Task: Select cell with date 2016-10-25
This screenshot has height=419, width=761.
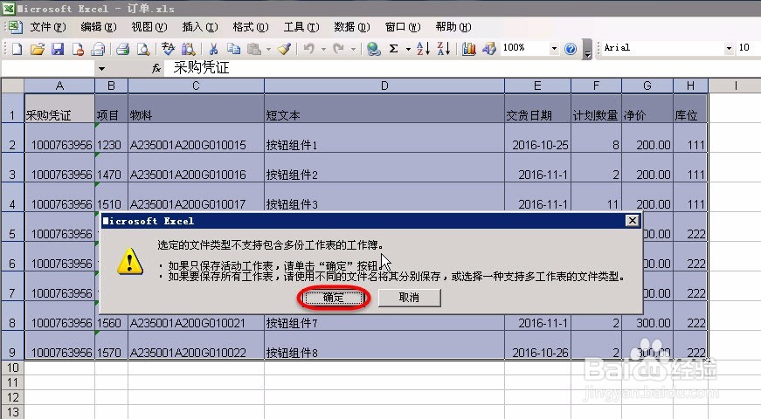Action: 537,138
